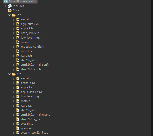Expand the main.c outline arrow
153x136 pixels.
[x=13, y=101]
